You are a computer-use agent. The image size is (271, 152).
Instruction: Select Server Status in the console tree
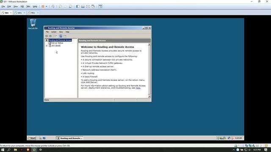(x=58, y=43)
